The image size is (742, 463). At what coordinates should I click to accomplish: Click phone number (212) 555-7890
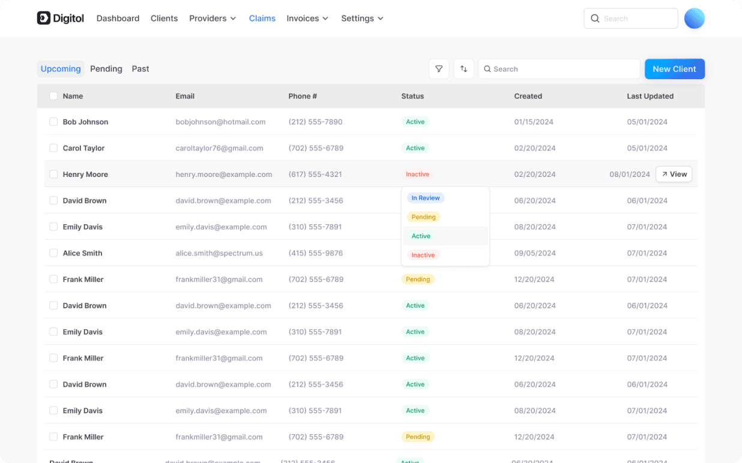315,122
